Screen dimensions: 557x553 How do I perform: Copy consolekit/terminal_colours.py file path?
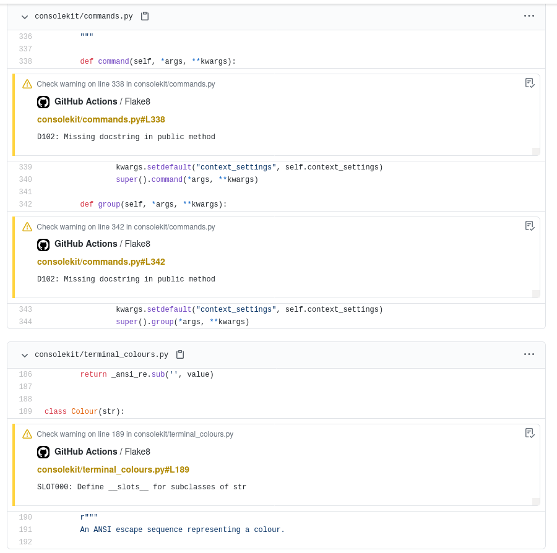point(180,354)
